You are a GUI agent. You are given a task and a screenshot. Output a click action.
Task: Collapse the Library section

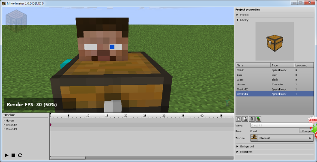coord(238,20)
